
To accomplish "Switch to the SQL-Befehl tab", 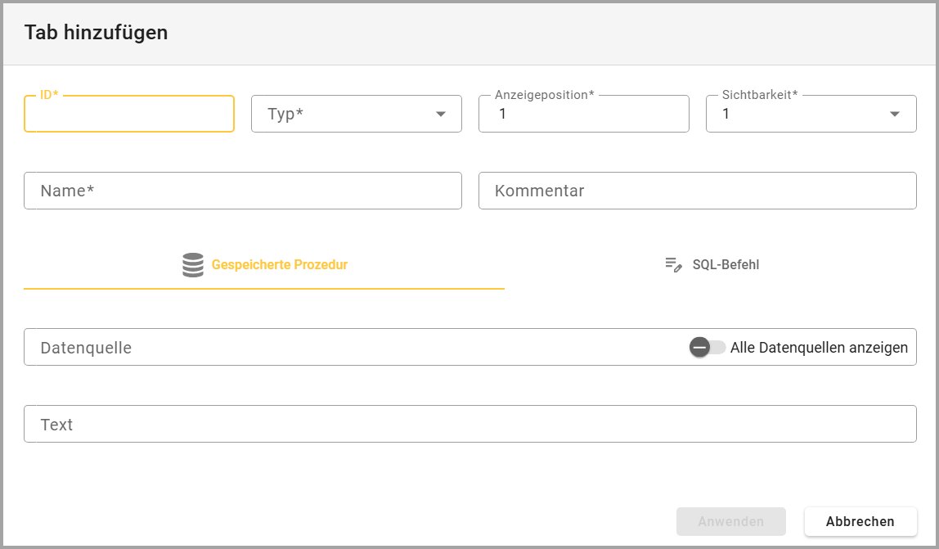I will [726, 265].
